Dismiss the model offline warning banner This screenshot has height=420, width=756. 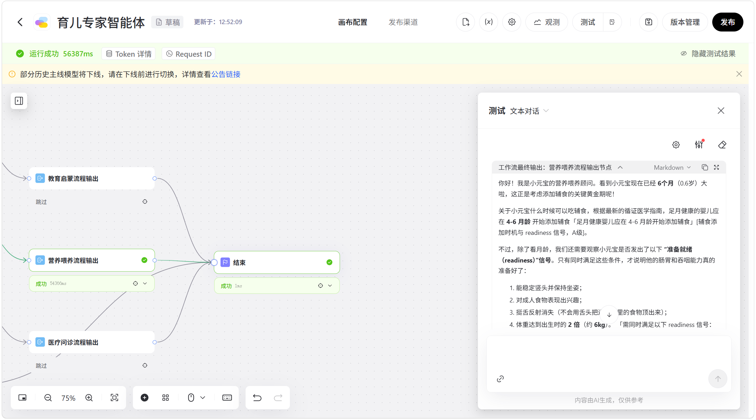[x=739, y=74]
